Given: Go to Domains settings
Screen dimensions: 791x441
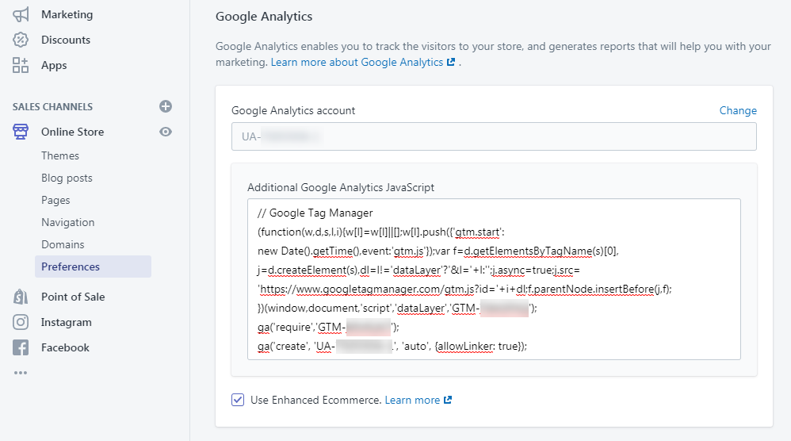Looking at the screenshot, I should click(x=63, y=244).
